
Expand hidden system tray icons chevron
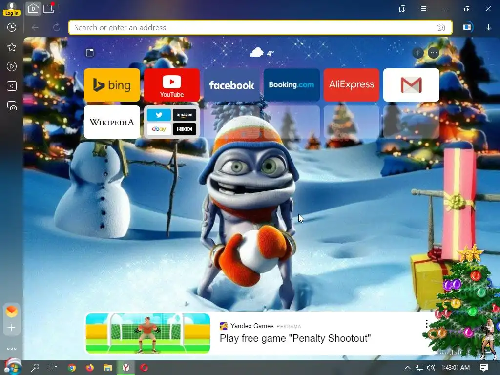coord(408,368)
